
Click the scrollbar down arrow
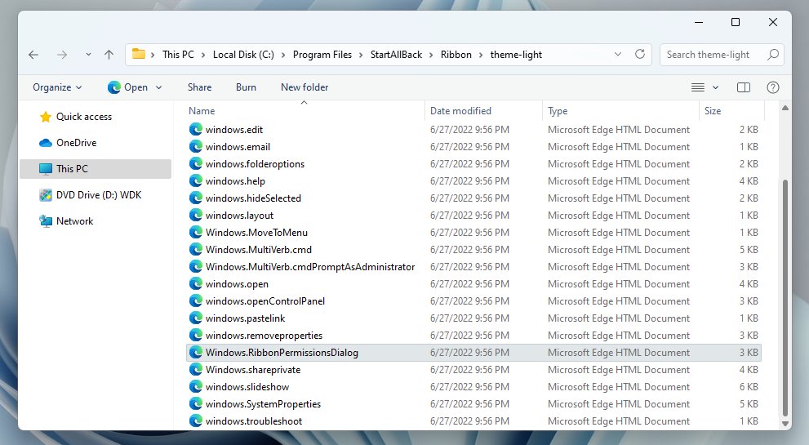pos(785,423)
